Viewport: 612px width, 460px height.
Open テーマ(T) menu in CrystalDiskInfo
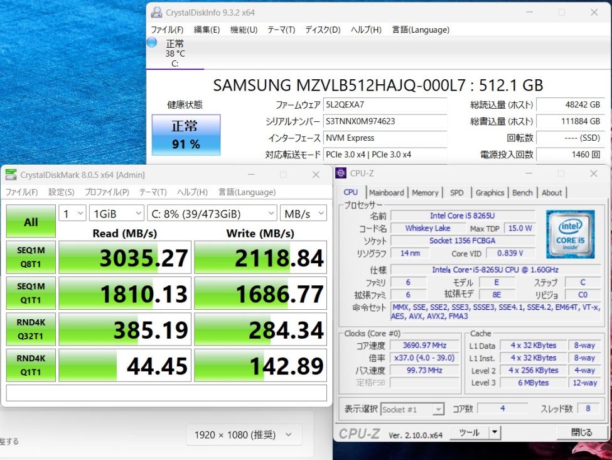click(281, 30)
